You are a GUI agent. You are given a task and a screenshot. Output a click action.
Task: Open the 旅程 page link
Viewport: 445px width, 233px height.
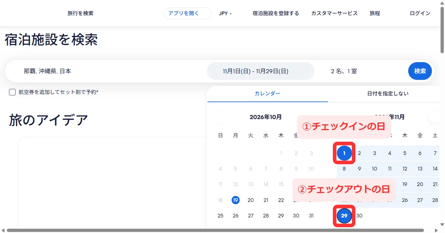pos(375,13)
